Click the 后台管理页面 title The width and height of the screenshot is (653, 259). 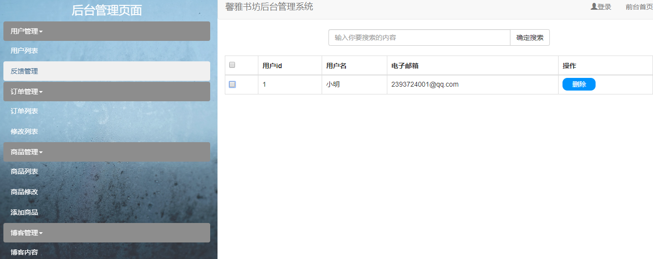107,10
